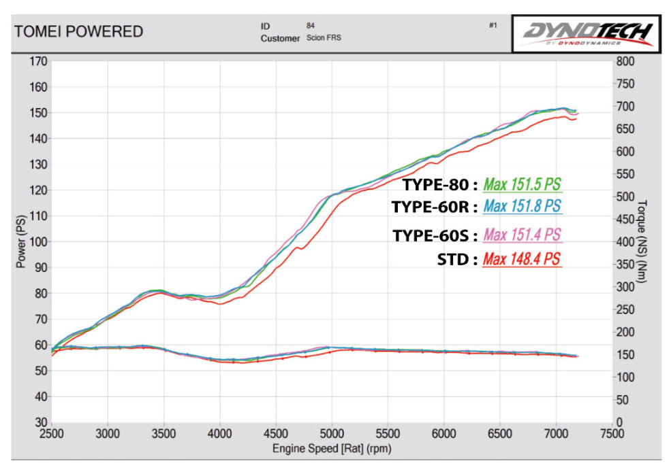Image resolution: width=671 pixels, height=476 pixels.
Task: Click the 7500 rpm axis tick
Action: [612, 434]
